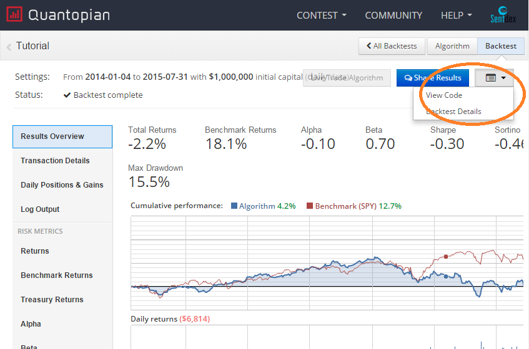Expand the CONTEST menu
Image resolution: width=529 pixels, height=349 pixels.
coord(322,15)
